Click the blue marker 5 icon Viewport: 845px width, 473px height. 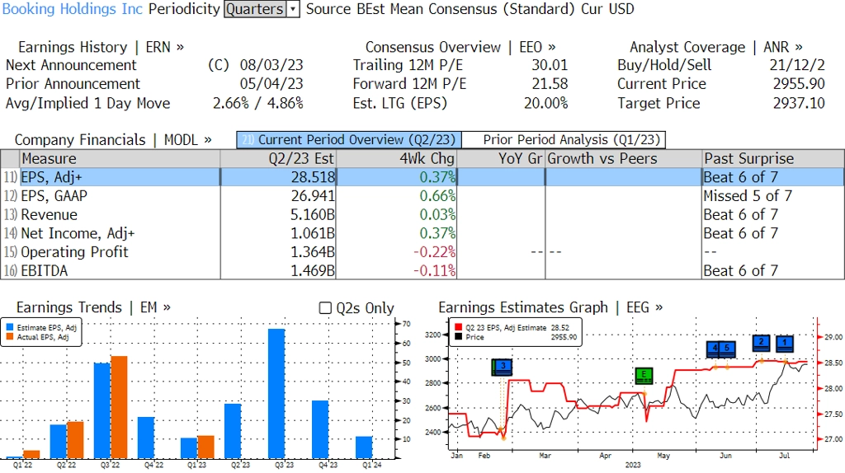728,349
